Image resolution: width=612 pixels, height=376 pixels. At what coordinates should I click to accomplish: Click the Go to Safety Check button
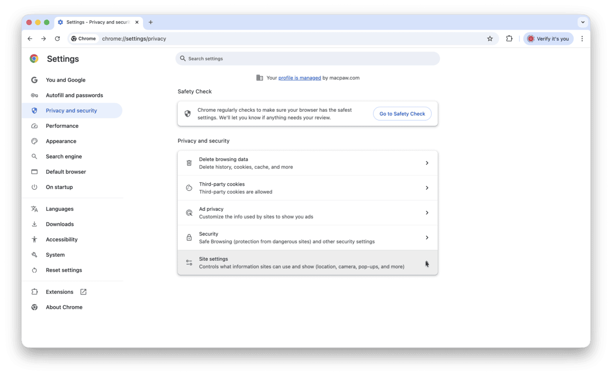[402, 113]
